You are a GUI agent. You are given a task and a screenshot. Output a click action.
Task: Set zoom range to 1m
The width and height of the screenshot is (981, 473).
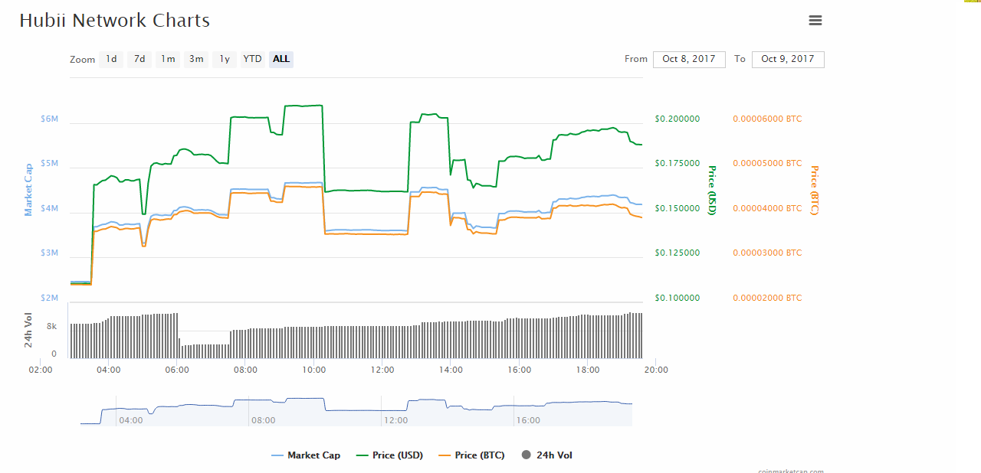[x=168, y=59]
